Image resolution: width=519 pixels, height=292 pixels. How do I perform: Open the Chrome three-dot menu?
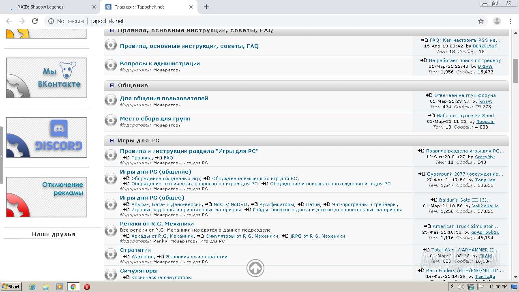click(510, 21)
